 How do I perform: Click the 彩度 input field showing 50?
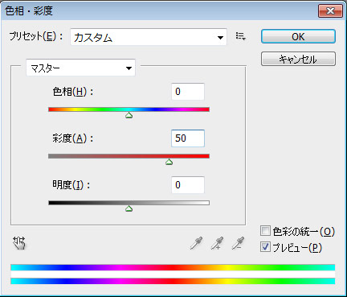click(x=188, y=138)
